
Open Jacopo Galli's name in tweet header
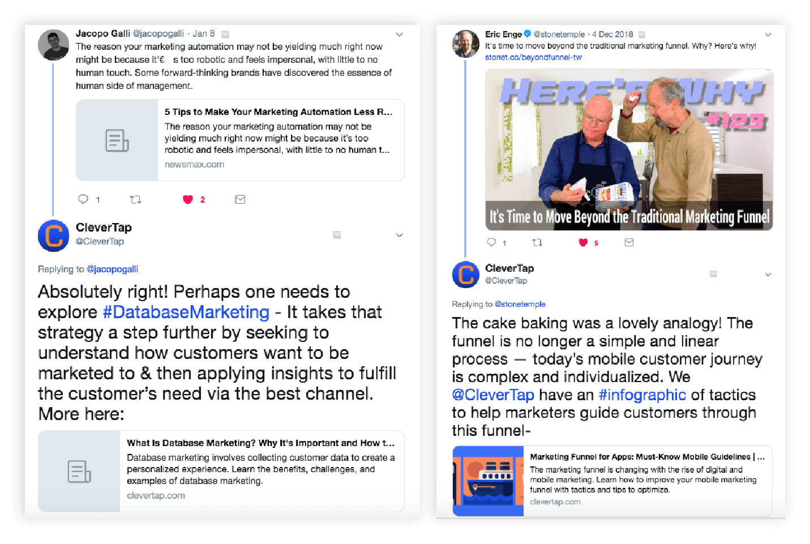click(x=103, y=34)
